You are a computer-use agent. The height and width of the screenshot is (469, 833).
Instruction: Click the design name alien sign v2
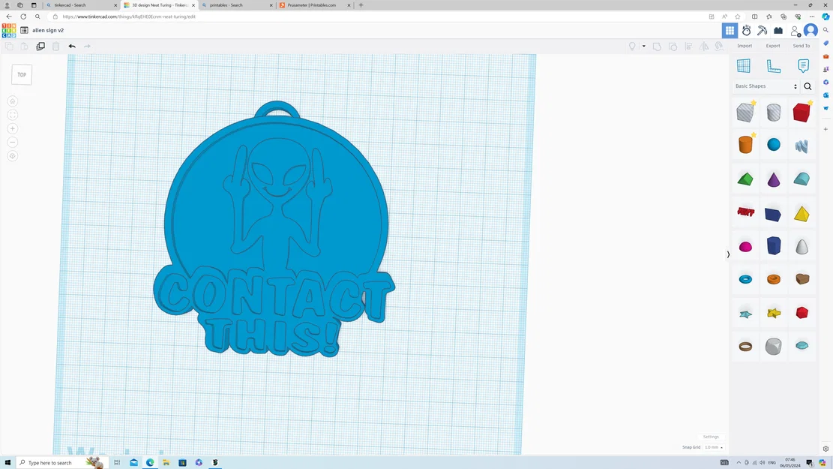pos(48,30)
